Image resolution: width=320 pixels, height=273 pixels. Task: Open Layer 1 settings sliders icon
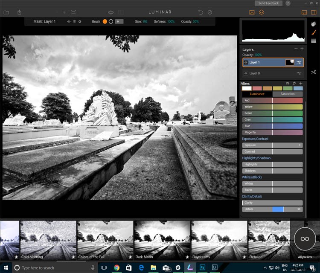(x=299, y=62)
